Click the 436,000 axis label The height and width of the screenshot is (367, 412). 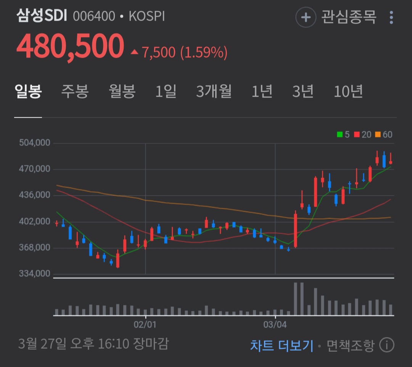34,195
